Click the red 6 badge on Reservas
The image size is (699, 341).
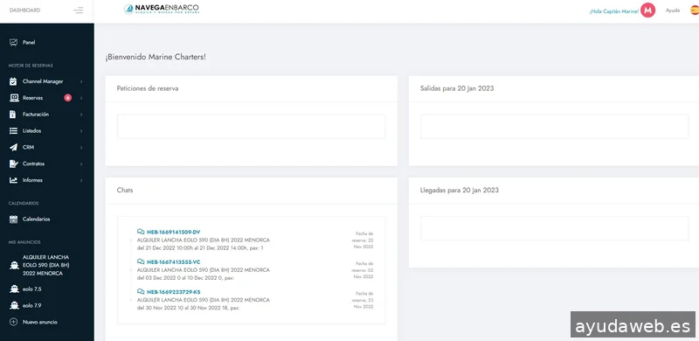68,98
